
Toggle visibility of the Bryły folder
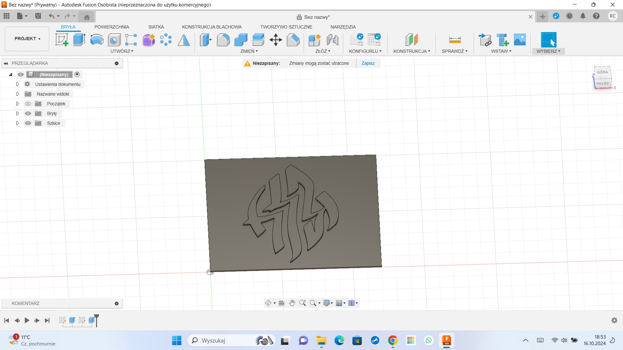tap(28, 113)
